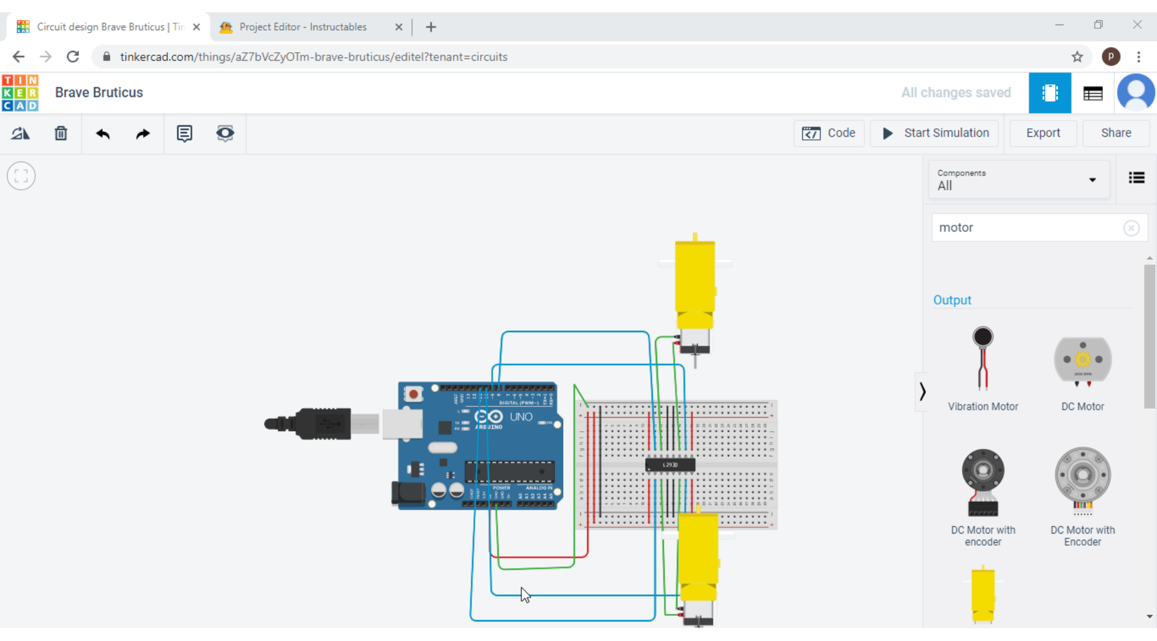Collapse the components panel

922,392
